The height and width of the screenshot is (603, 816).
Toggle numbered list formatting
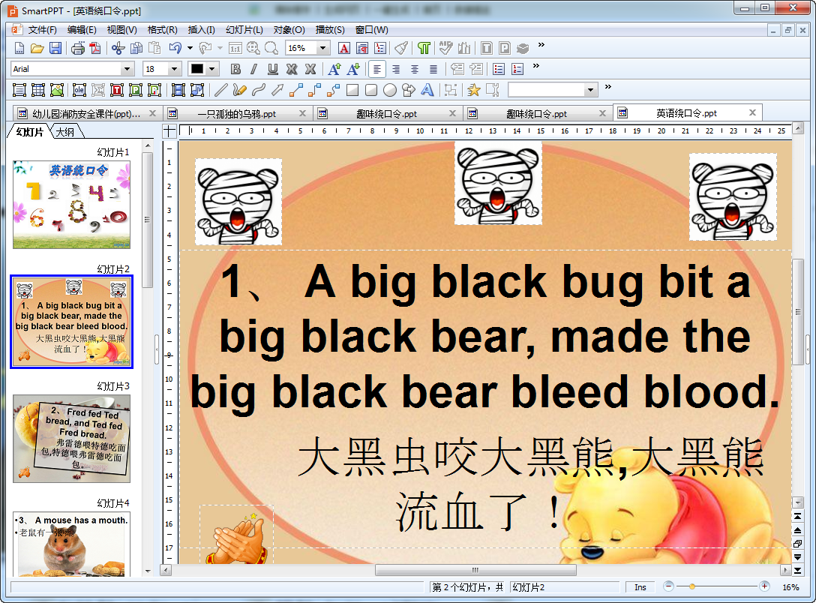click(x=517, y=69)
